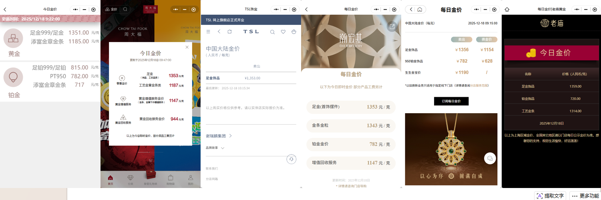Open TSL hamburger menu
This screenshot has width=601, height=200.
(x=208, y=32)
